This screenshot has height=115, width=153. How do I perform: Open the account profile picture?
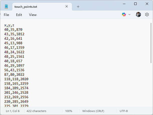(138, 14)
